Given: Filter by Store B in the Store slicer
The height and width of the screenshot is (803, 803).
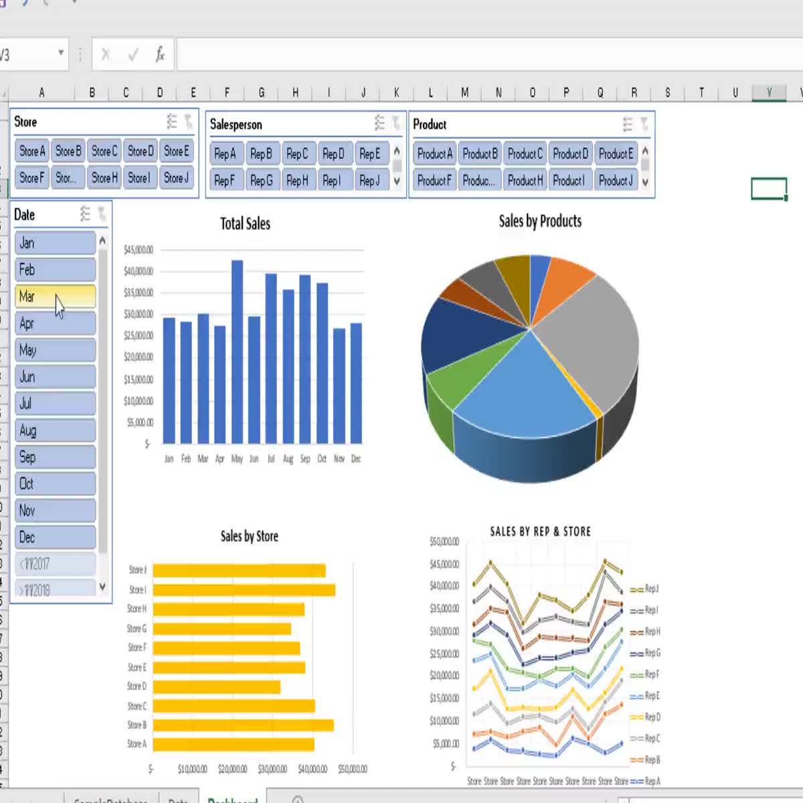Looking at the screenshot, I should coord(68,151).
